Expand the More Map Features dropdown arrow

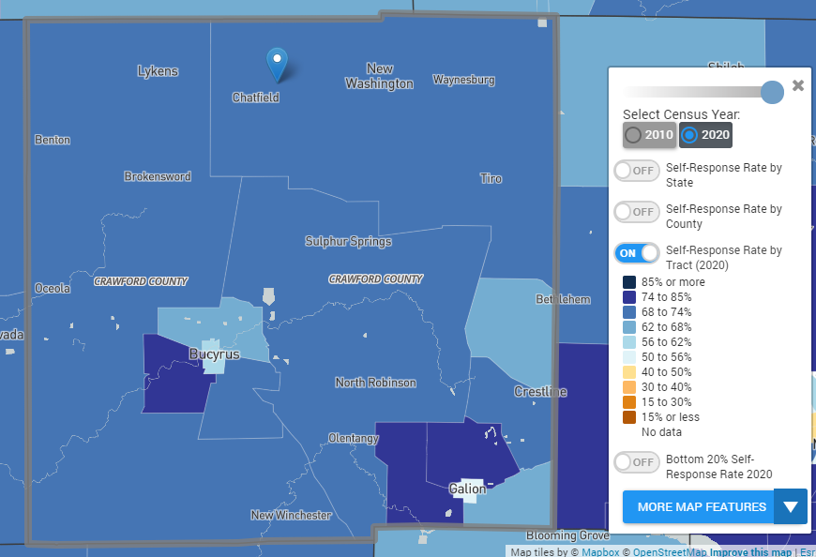point(791,507)
